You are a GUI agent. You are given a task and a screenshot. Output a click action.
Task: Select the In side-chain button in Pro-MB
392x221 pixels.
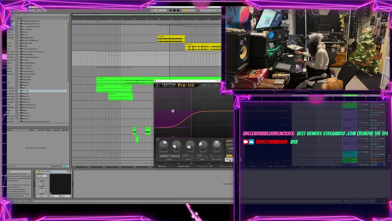pyautogui.click(x=230, y=145)
